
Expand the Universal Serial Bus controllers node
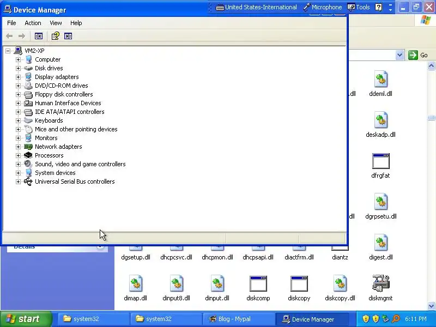[x=18, y=182]
